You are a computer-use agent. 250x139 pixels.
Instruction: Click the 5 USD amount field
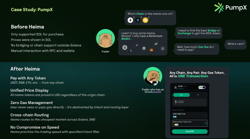(x=190, y=102)
